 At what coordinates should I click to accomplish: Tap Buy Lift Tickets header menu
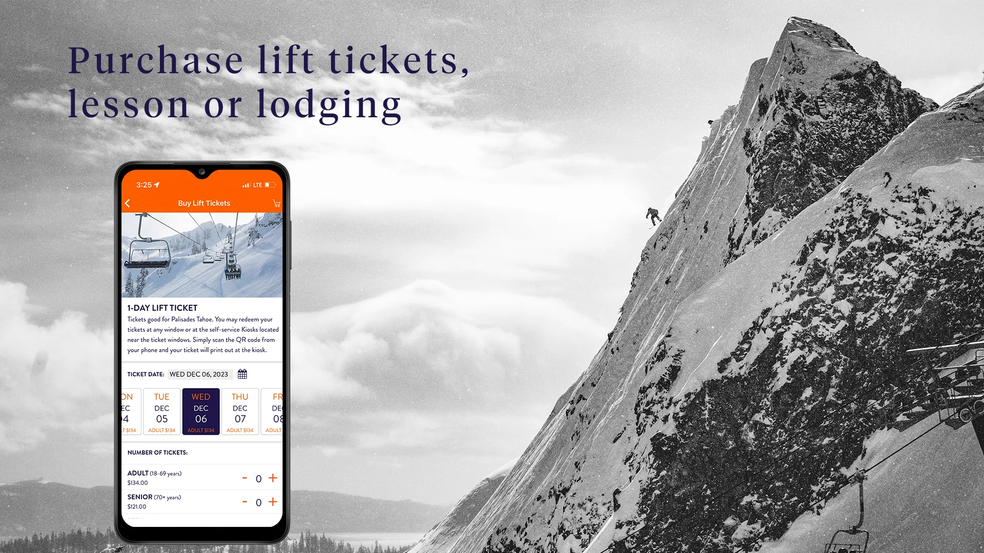pos(203,203)
